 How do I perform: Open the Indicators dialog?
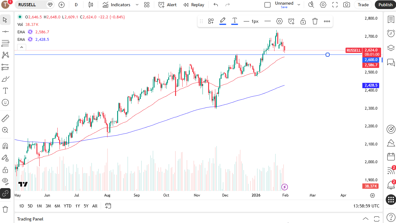click(x=117, y=5)
